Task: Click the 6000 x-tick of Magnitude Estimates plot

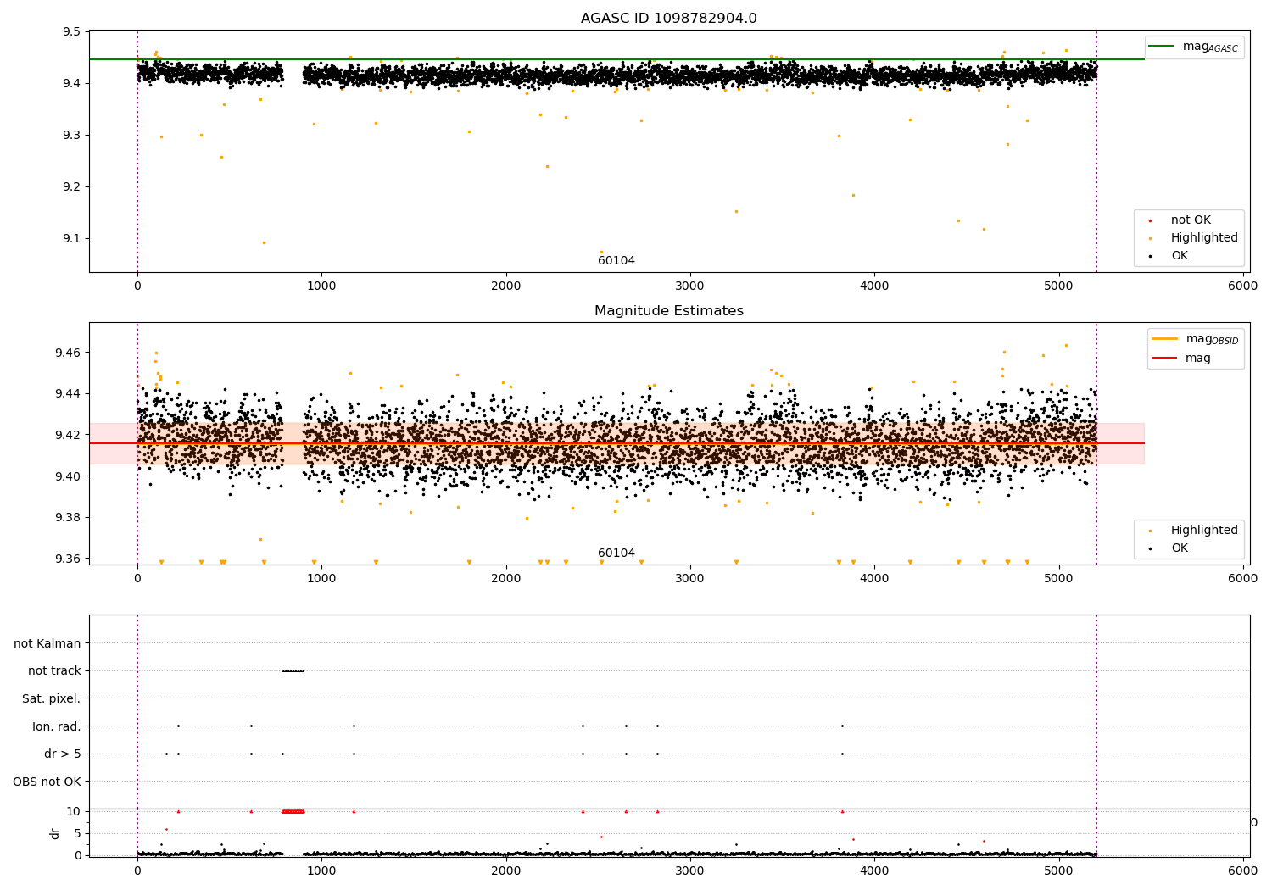Action: (x=1243, y=579)
